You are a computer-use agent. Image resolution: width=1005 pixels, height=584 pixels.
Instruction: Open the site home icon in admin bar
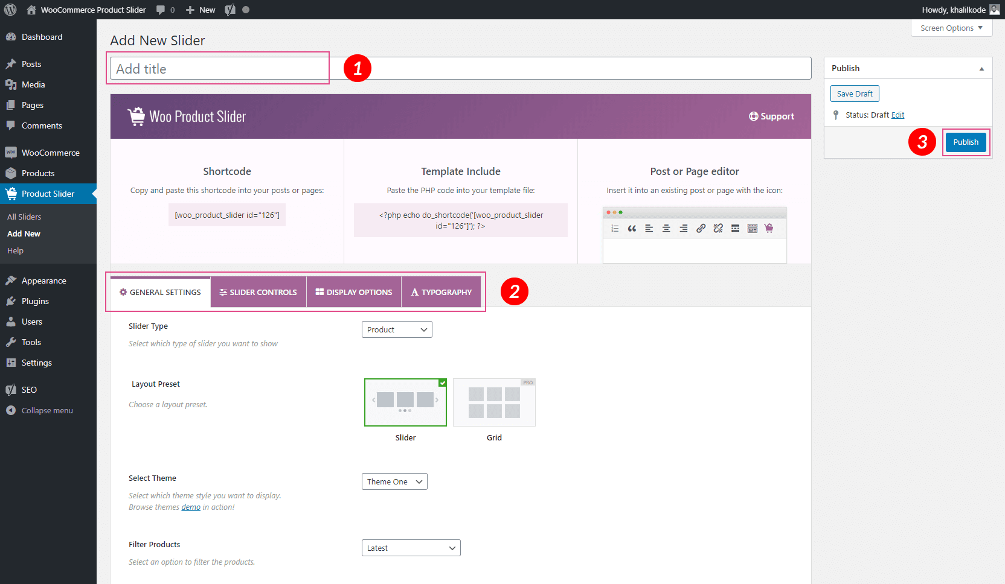click(31, 10)
